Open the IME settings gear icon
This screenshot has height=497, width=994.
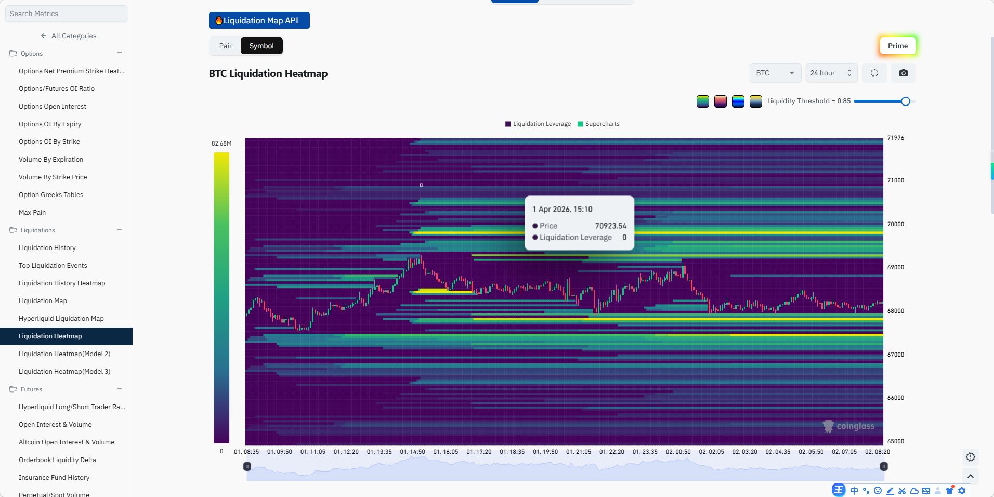(x=962, y=491)
